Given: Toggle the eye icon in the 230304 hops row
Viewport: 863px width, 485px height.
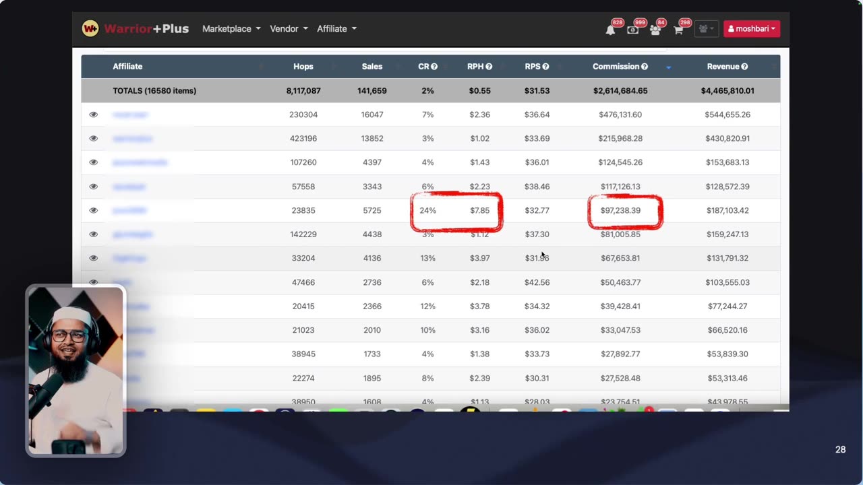Looking at the screenshot, I should [94, 115].
